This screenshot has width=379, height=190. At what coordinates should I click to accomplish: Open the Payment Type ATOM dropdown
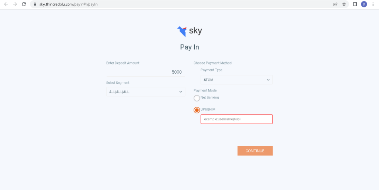[237, 80]
